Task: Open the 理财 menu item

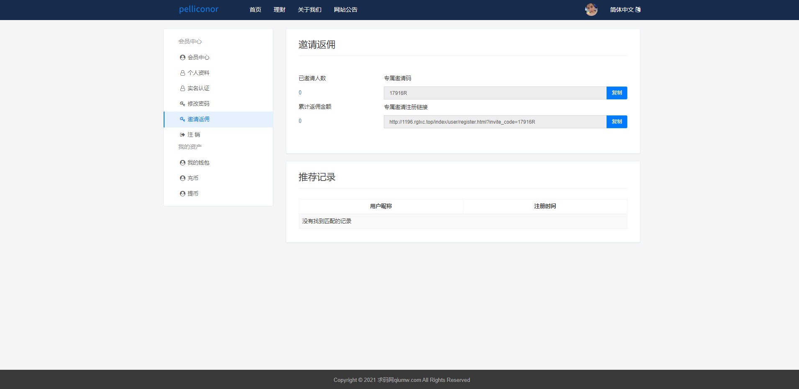Action: point(280,10)
